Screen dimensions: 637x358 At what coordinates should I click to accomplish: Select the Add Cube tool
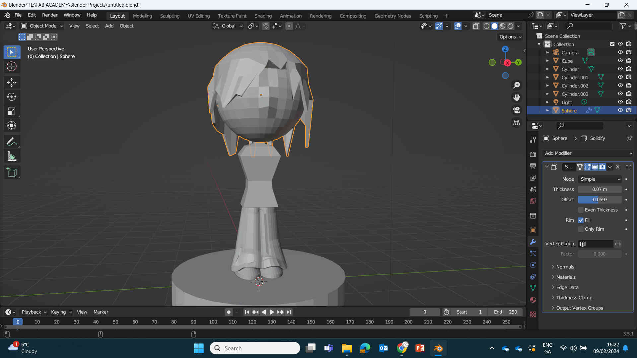(12, 172)
